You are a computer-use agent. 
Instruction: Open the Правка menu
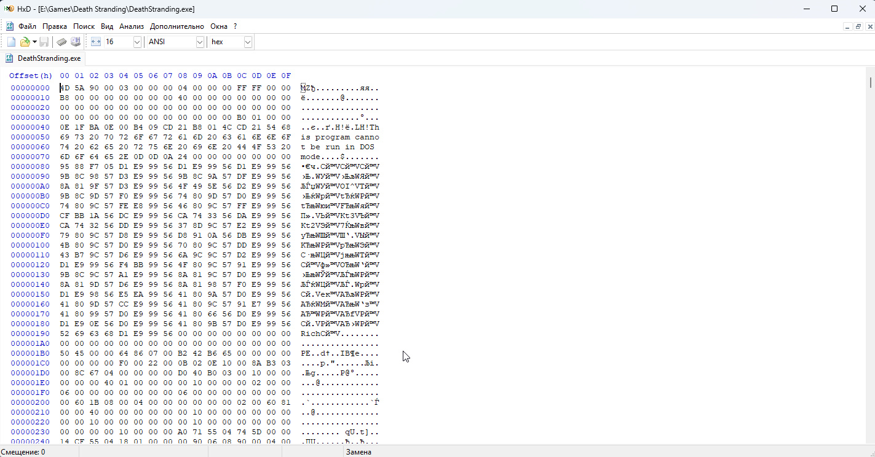pos(55,26)
